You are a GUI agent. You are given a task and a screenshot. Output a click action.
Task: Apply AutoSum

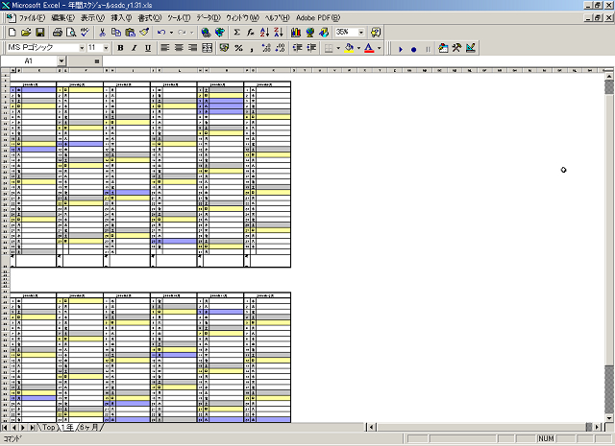point(236,33)
